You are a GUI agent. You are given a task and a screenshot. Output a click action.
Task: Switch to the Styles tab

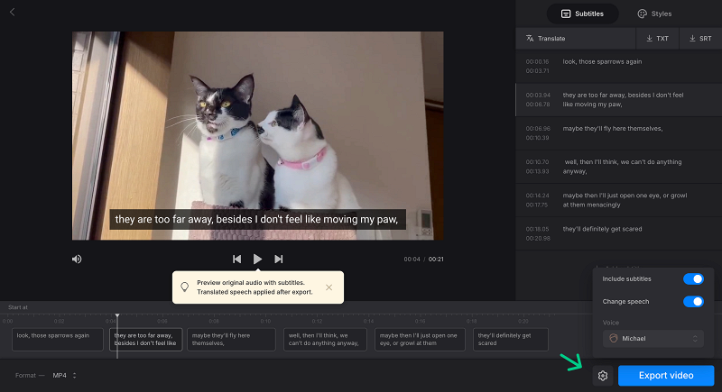(x=654, y=14)
